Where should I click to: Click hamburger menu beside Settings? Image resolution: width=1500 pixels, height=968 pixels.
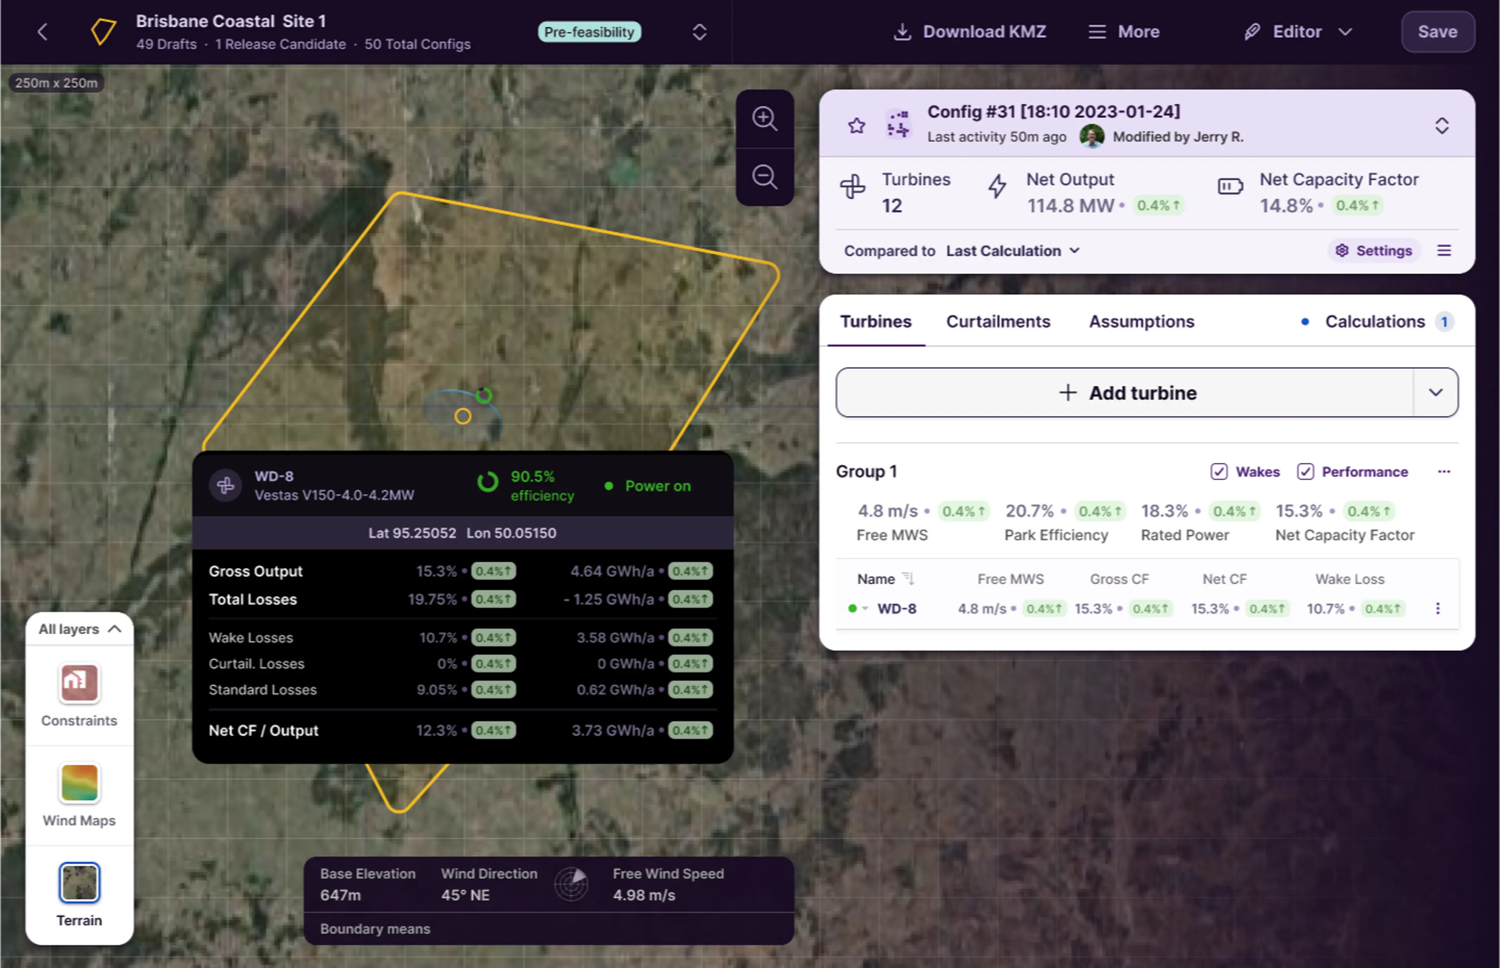coord(1443,251)
